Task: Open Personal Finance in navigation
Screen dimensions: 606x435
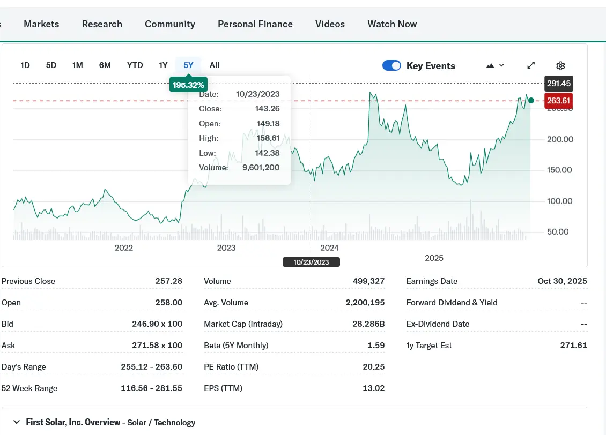Action: 255,24
